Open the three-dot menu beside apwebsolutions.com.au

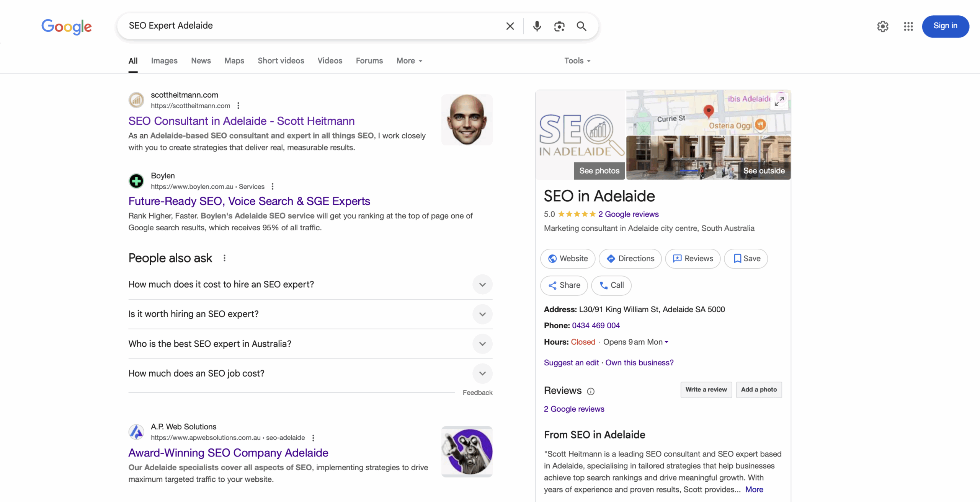pyautogui.click(x=313, y=438)
